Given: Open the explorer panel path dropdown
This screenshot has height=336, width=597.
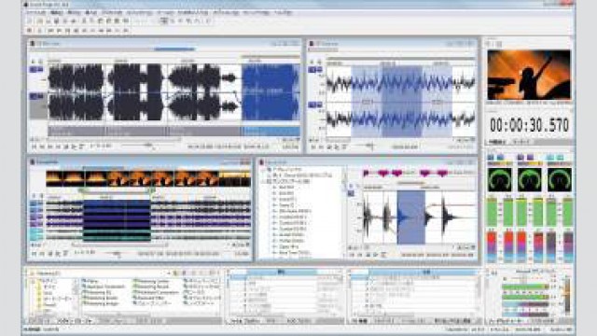Looking at the screenshot, I should pos(169,273).
